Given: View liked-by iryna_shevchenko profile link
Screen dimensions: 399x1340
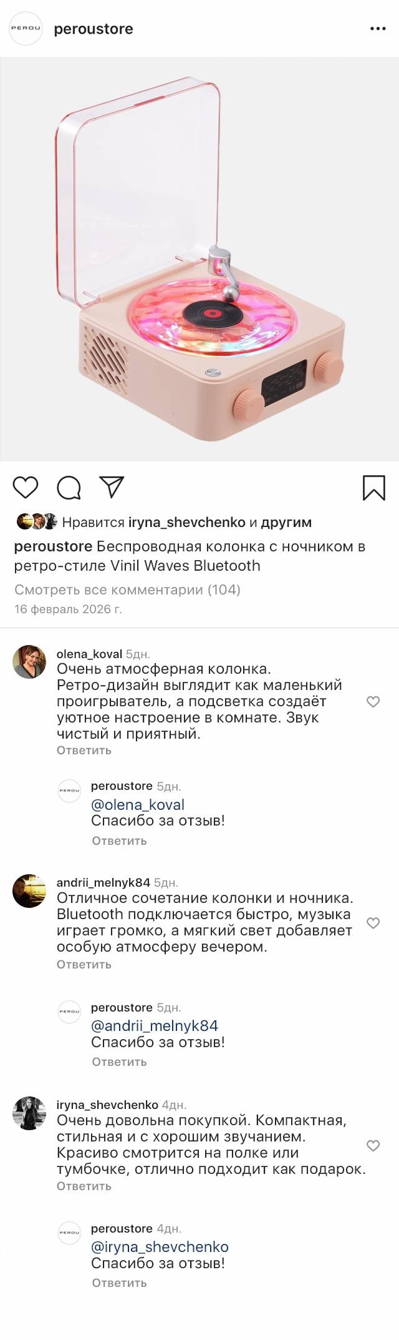Looking at the screenshot, I should 186,522.
